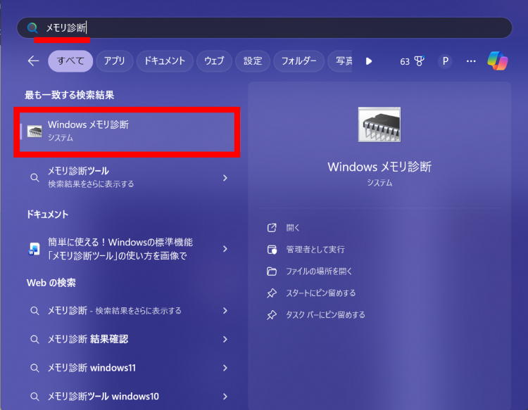
Task: Switch to the アプリ filter tab
Action: 115,61
